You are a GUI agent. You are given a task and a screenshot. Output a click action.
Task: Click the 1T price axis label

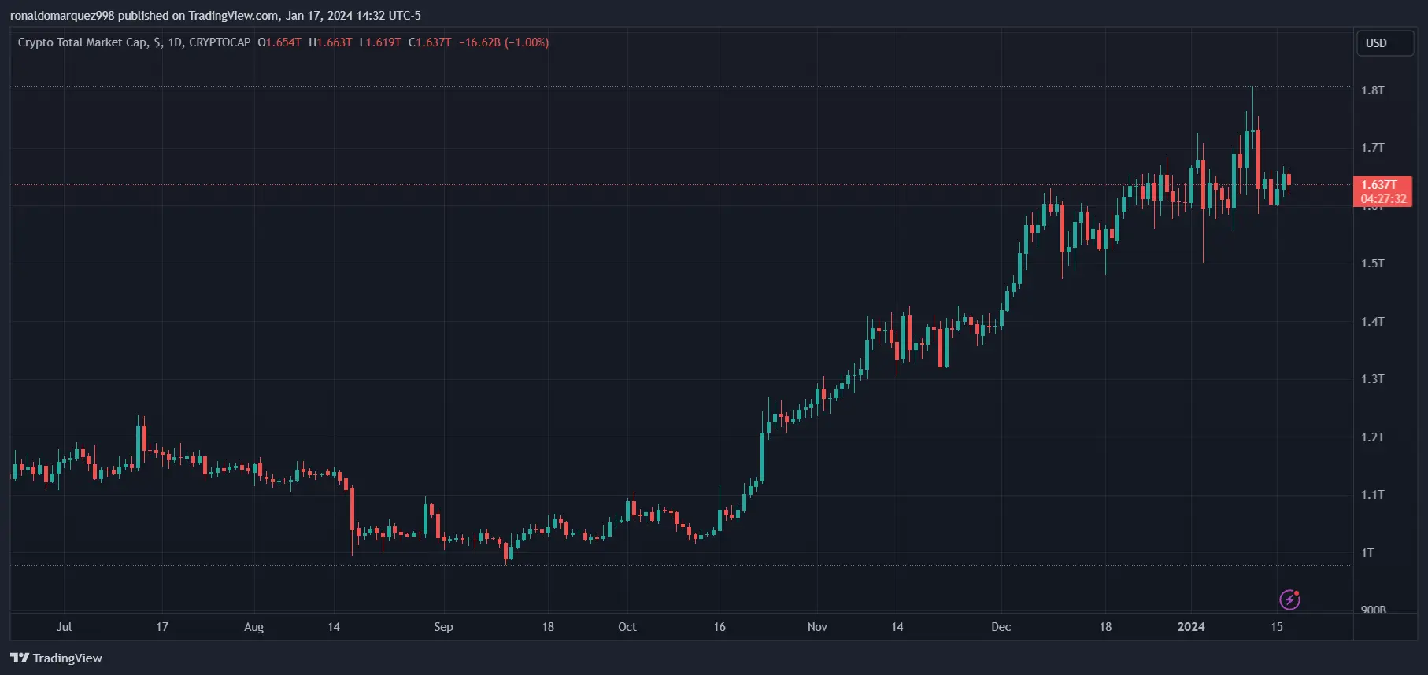[1368, 553]
